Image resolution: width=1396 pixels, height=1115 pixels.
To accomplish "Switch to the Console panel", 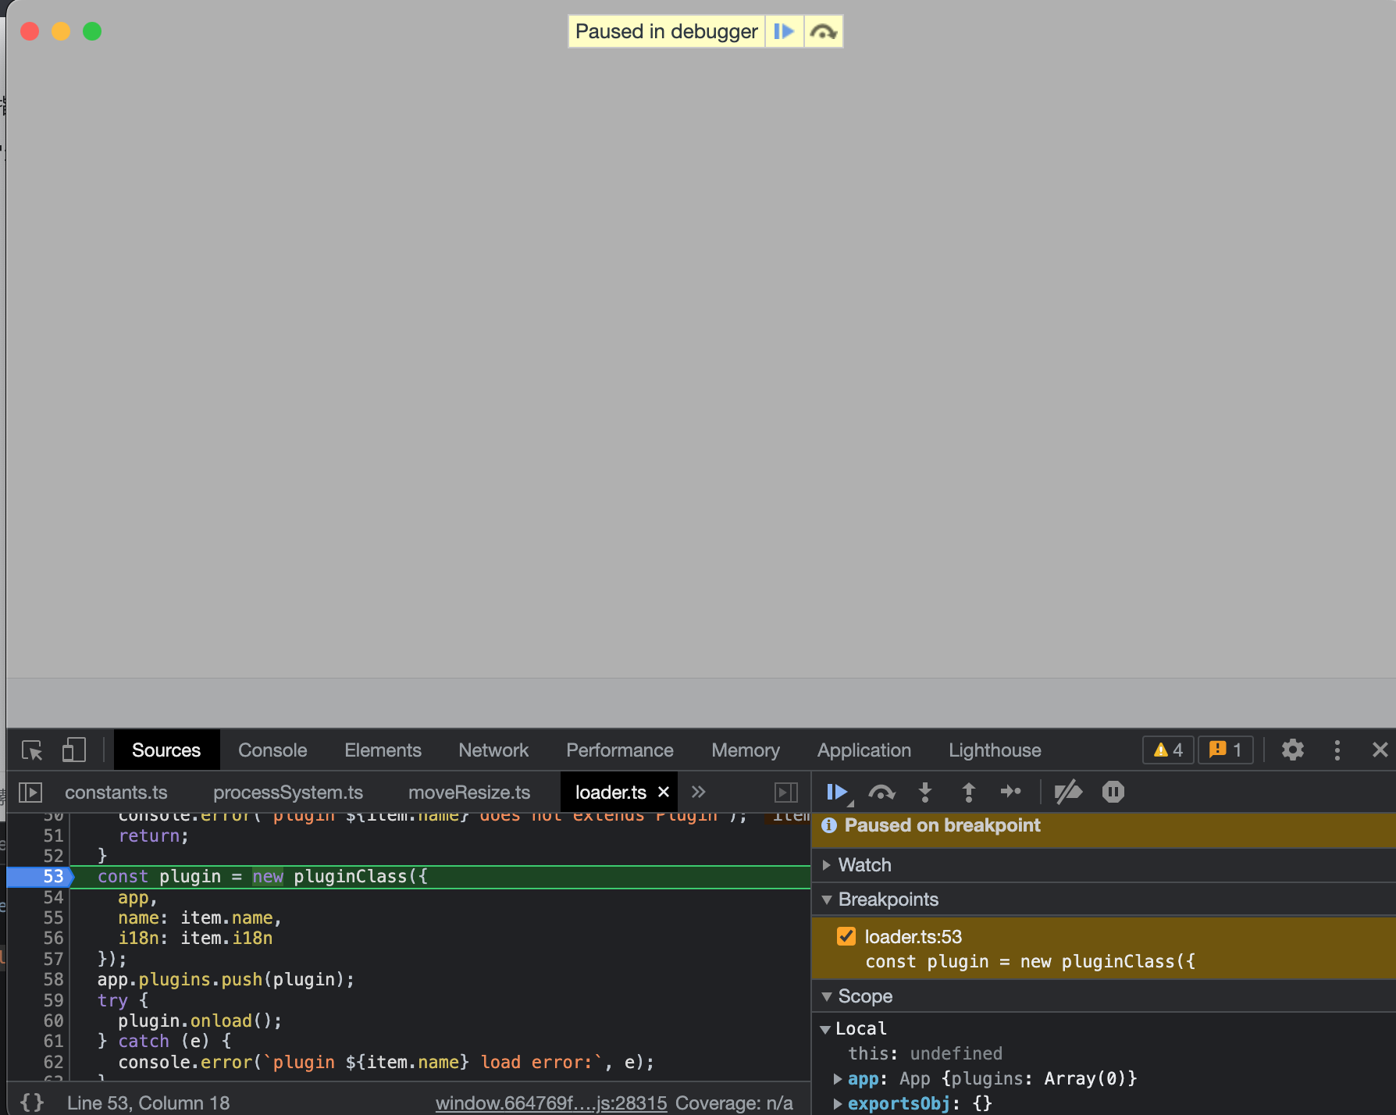I will pos(272,750).
